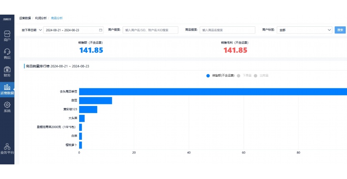Focus the 商品搜索 input field
This screenshot has width=347, height=179.
[x=227, y=30]
